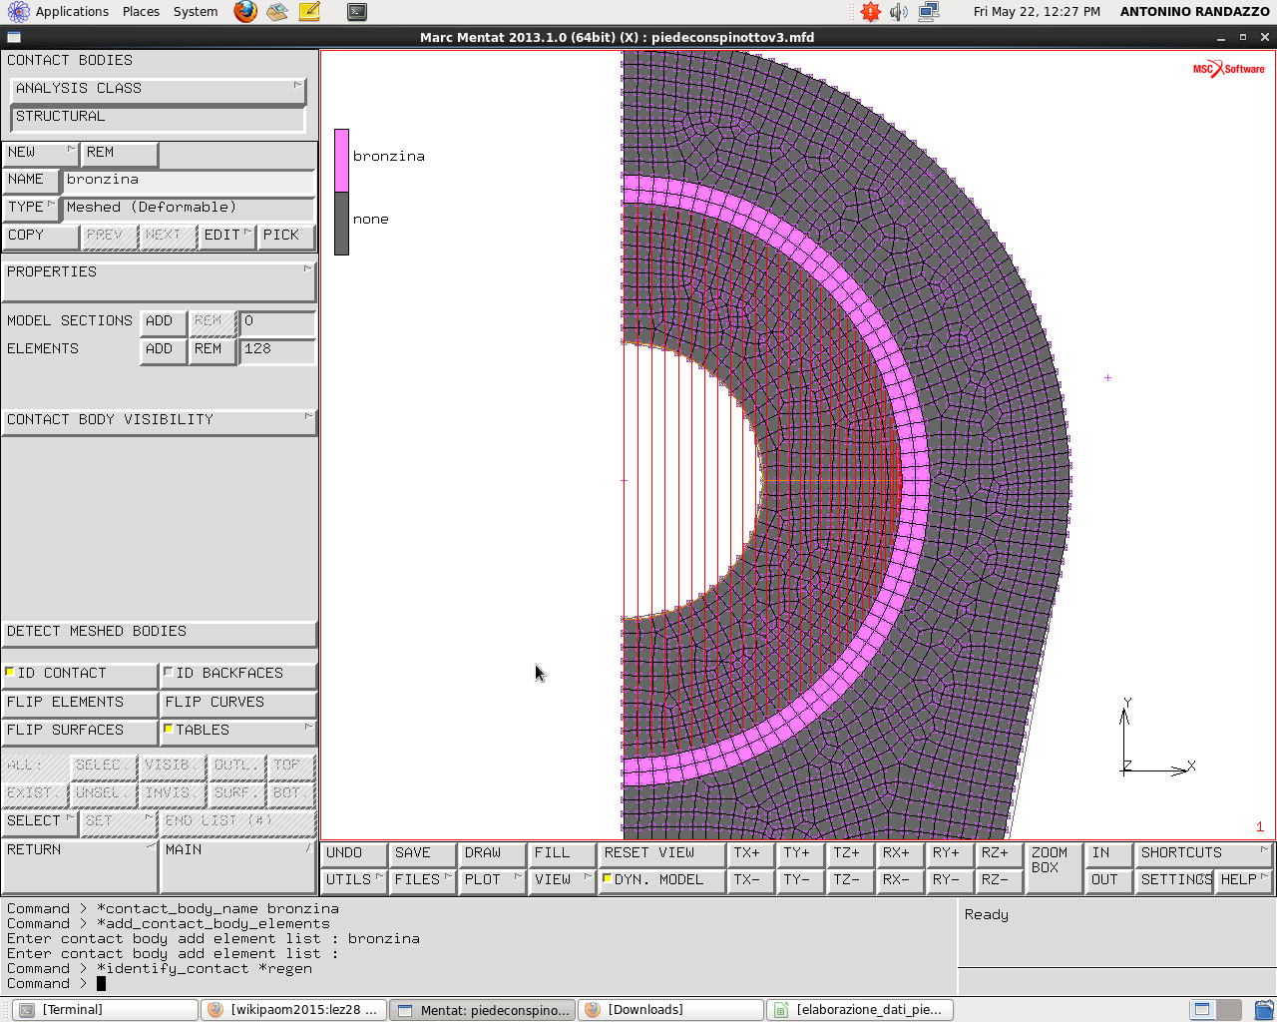Click the Command prompt input line
1277x1022 pixels.
(479, 984)
